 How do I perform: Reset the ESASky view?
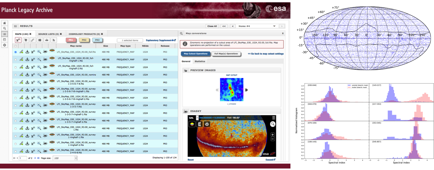point(191,160)
